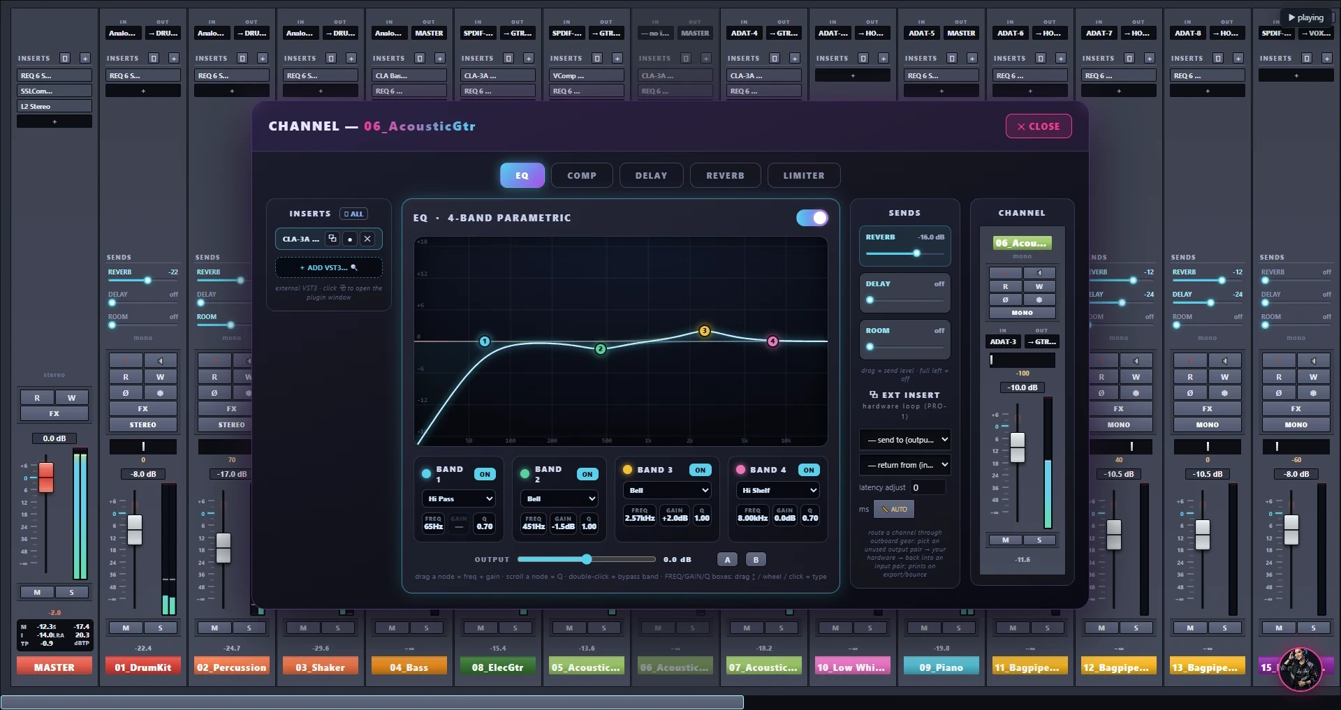Image resolution: width=1341 pixels, height=710 pixels.
Task: Click freeze snowflake icon on 13_Bagpipe strip
Action: [x=1224, y=393]
